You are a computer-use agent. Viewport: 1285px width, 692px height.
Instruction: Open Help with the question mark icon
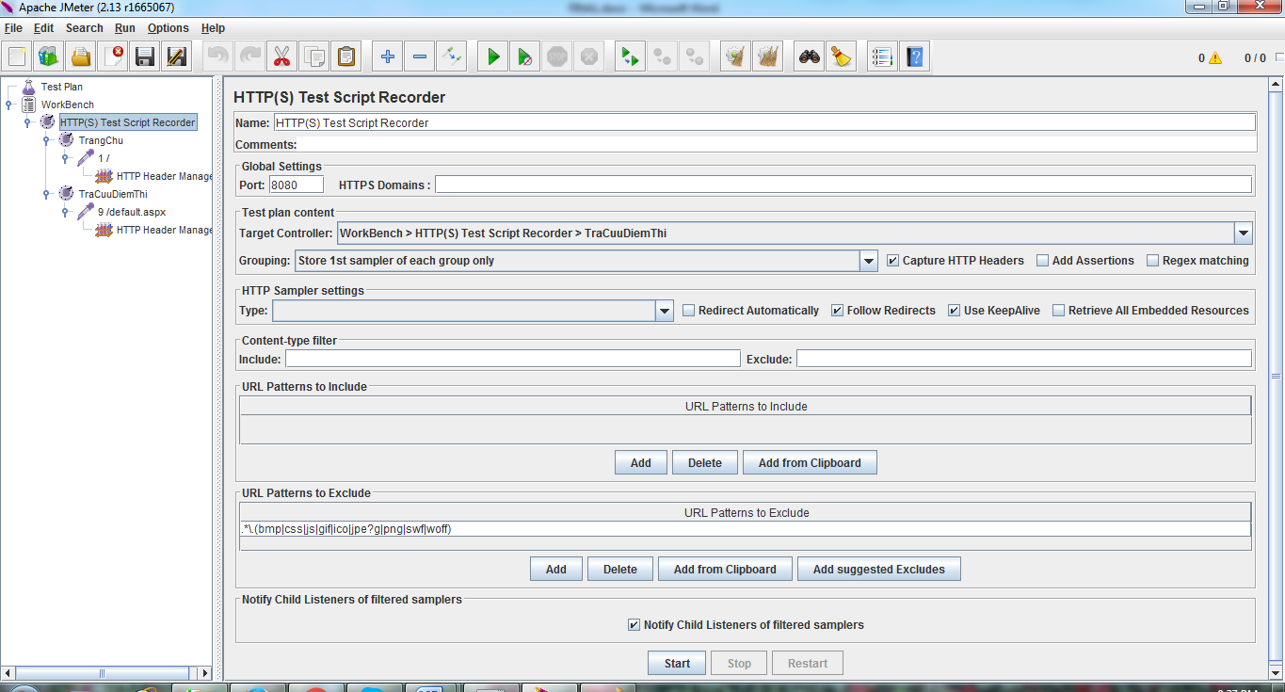pos(914,57)
